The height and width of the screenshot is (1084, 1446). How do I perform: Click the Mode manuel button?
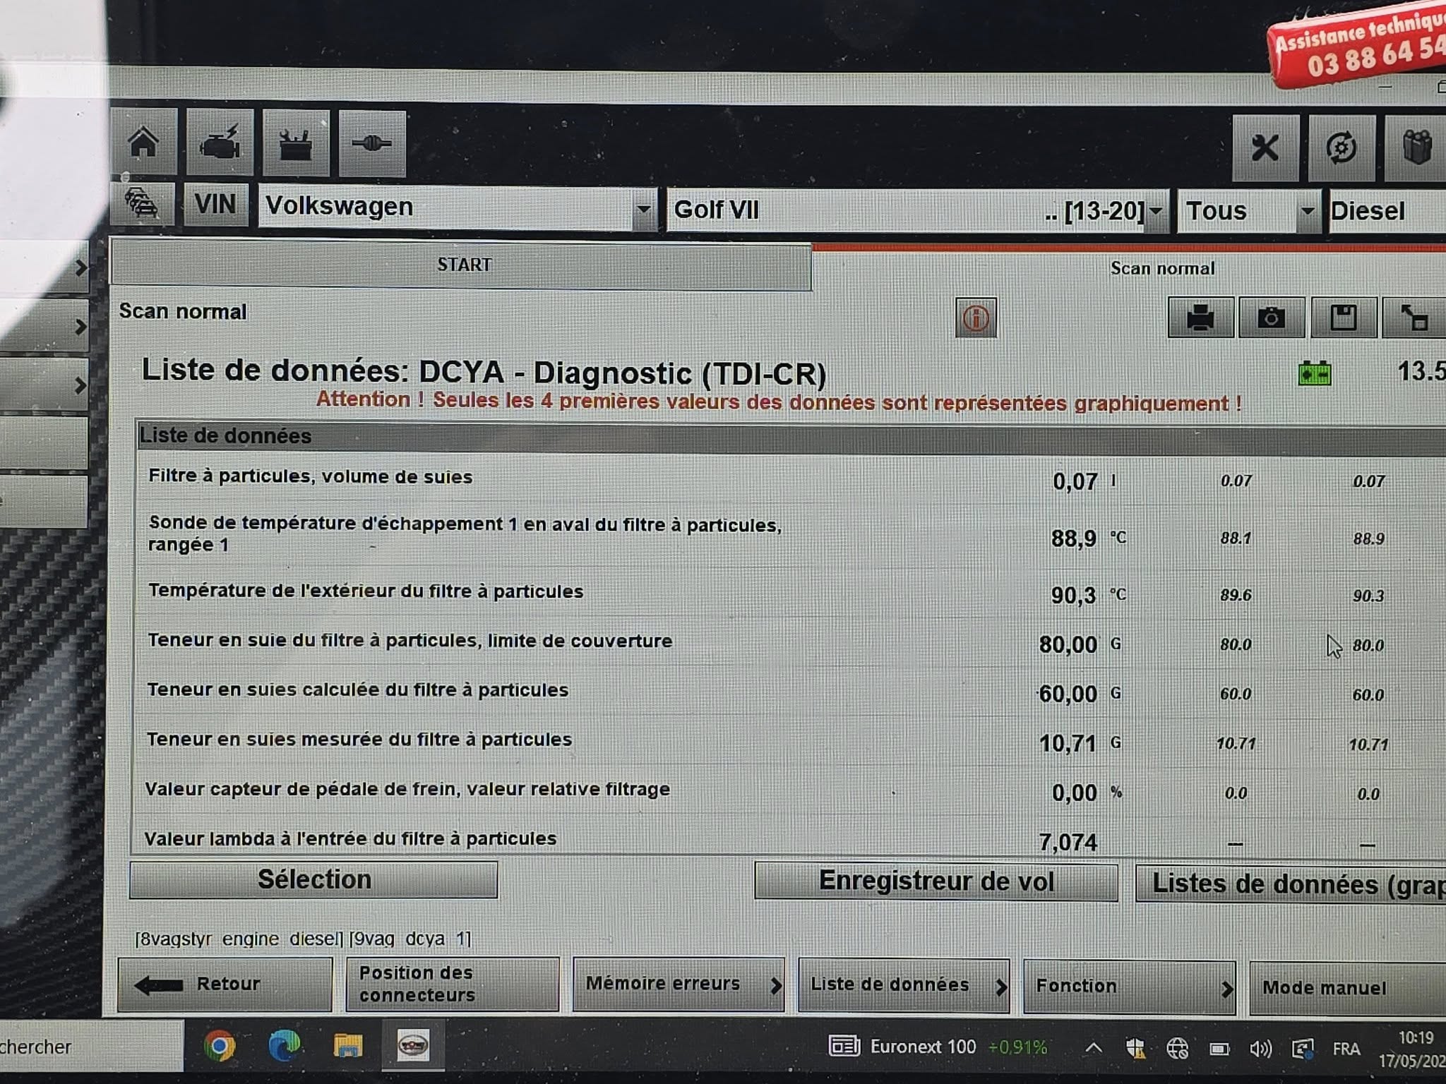click(x=1348, y=988)
